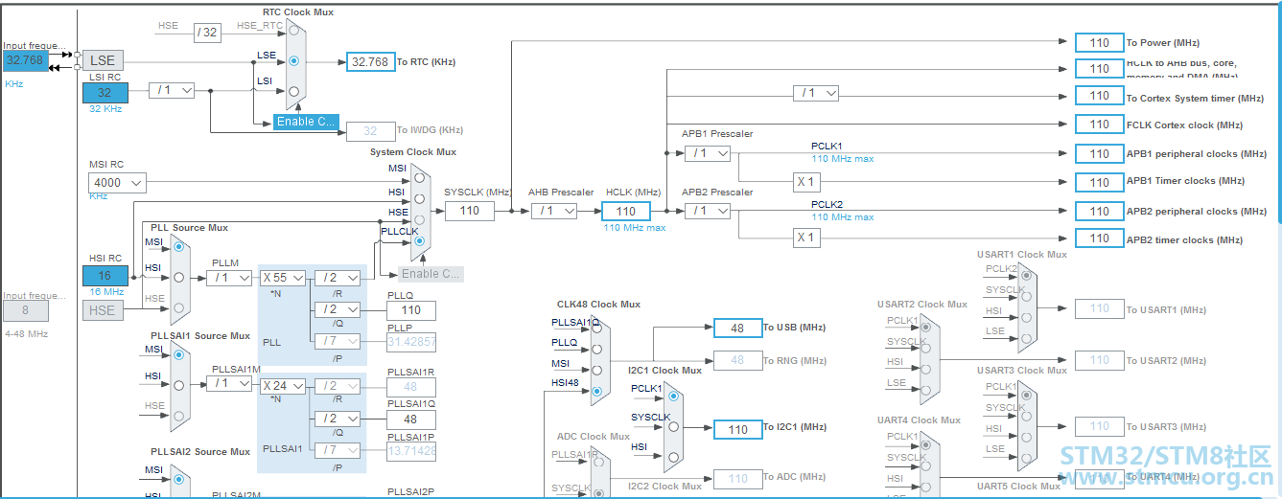Click the APB1 X 1 timer multiplier box
Screen dimensions: 1282x499
point(806,182)
